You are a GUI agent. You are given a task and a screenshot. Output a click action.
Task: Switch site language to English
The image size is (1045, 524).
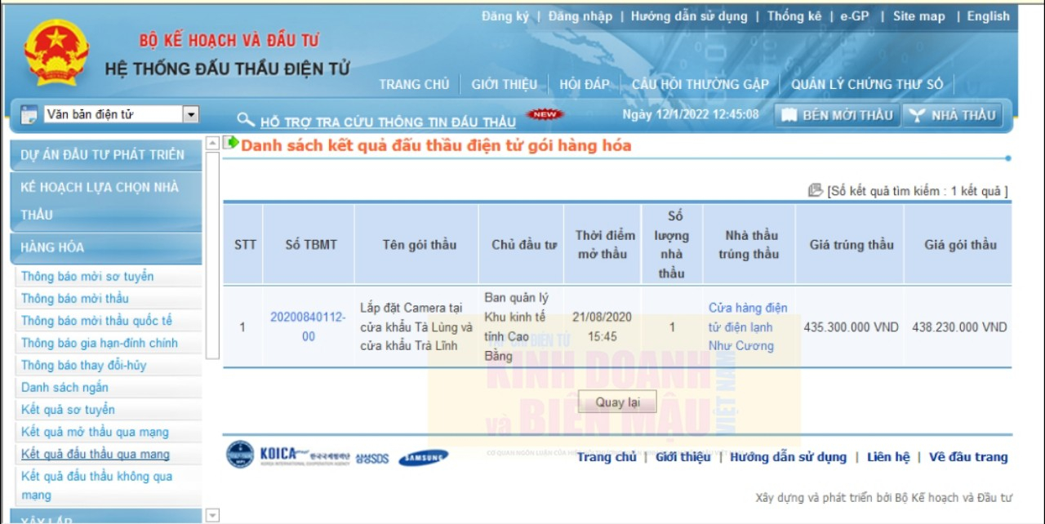coord(988,16)
